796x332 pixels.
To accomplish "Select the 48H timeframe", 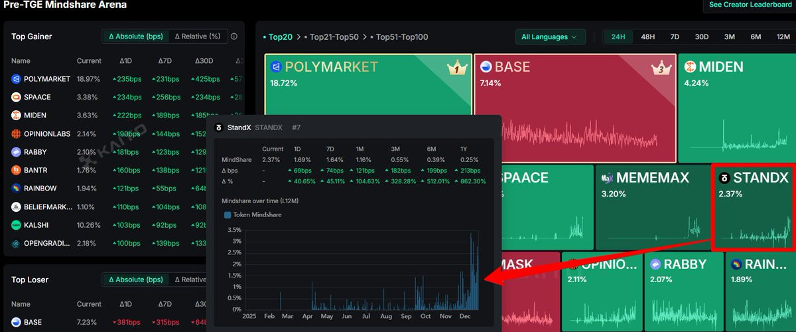I will tap(647, 37).
